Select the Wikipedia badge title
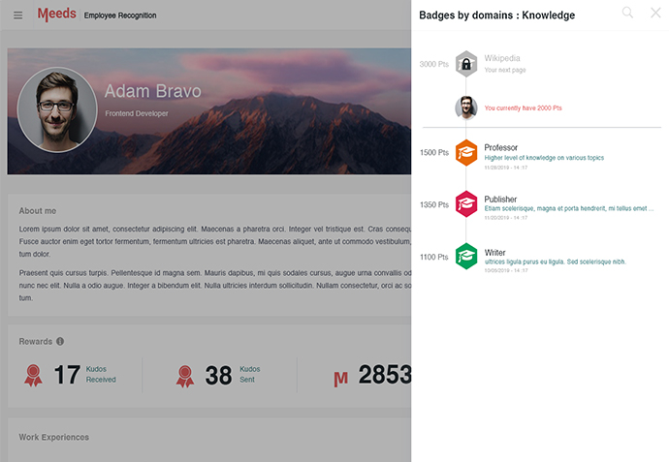 502,58
